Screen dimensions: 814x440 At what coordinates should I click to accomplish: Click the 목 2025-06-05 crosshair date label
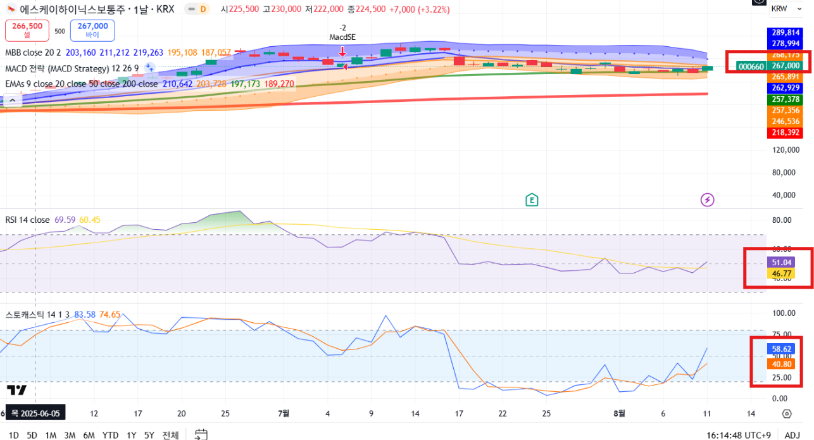(35, 413)
